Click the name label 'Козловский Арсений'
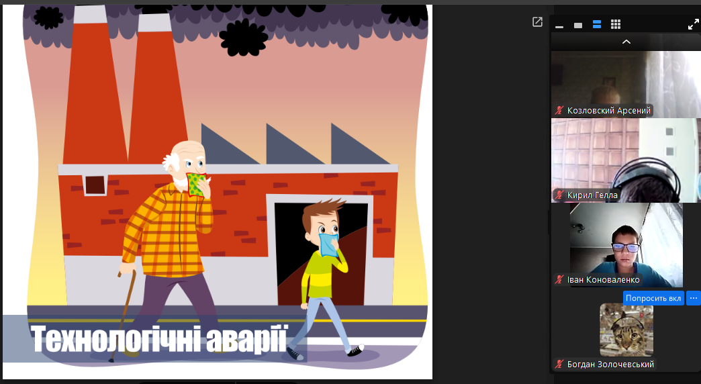Viewport: 701px width, 384px height. [x=609, y=110]
